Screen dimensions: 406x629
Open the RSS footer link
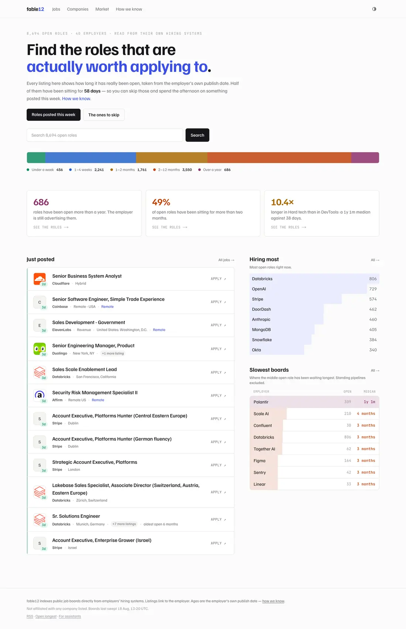tap(30, 616)
